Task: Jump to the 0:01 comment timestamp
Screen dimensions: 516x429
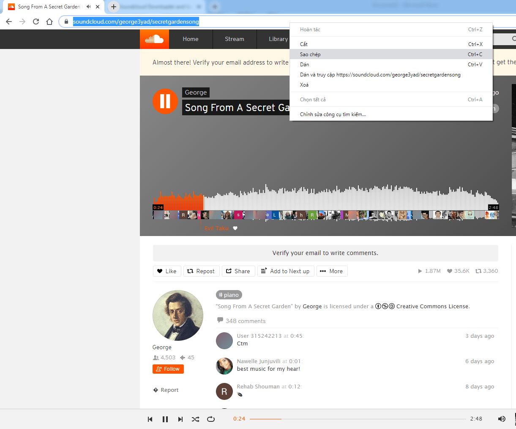Action: [295, 361]
